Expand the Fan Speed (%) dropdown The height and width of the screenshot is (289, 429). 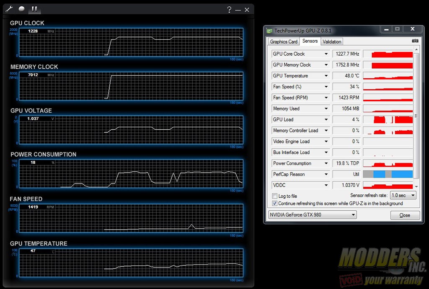pos(326,87)
